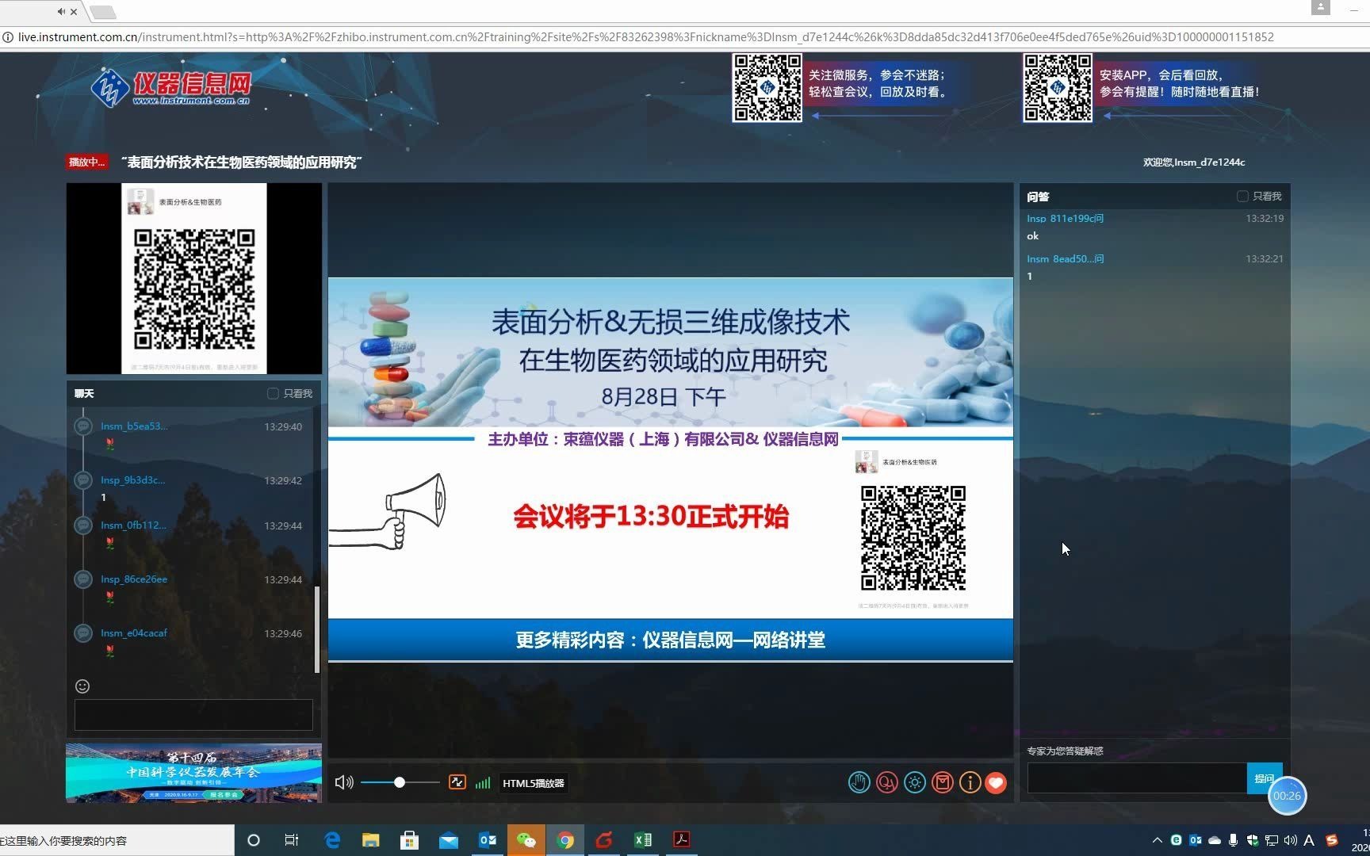Click the red clipboard icon in player bar
This screenshot has width=1370, height=856.
coord(943,782)
